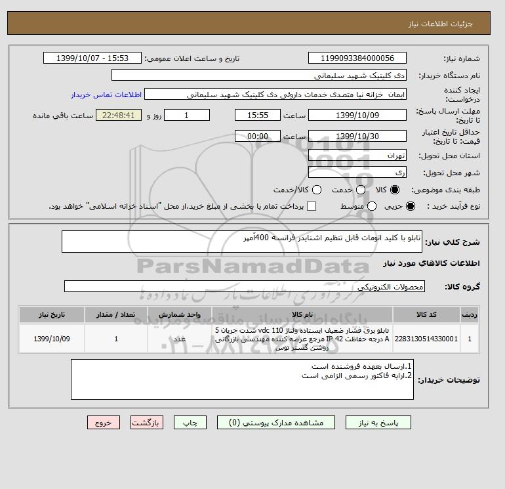Screen dimensions: 505x489
Task: Click the remaining days field showing 1
Action: pyautogui.click(x=187, y=115)
